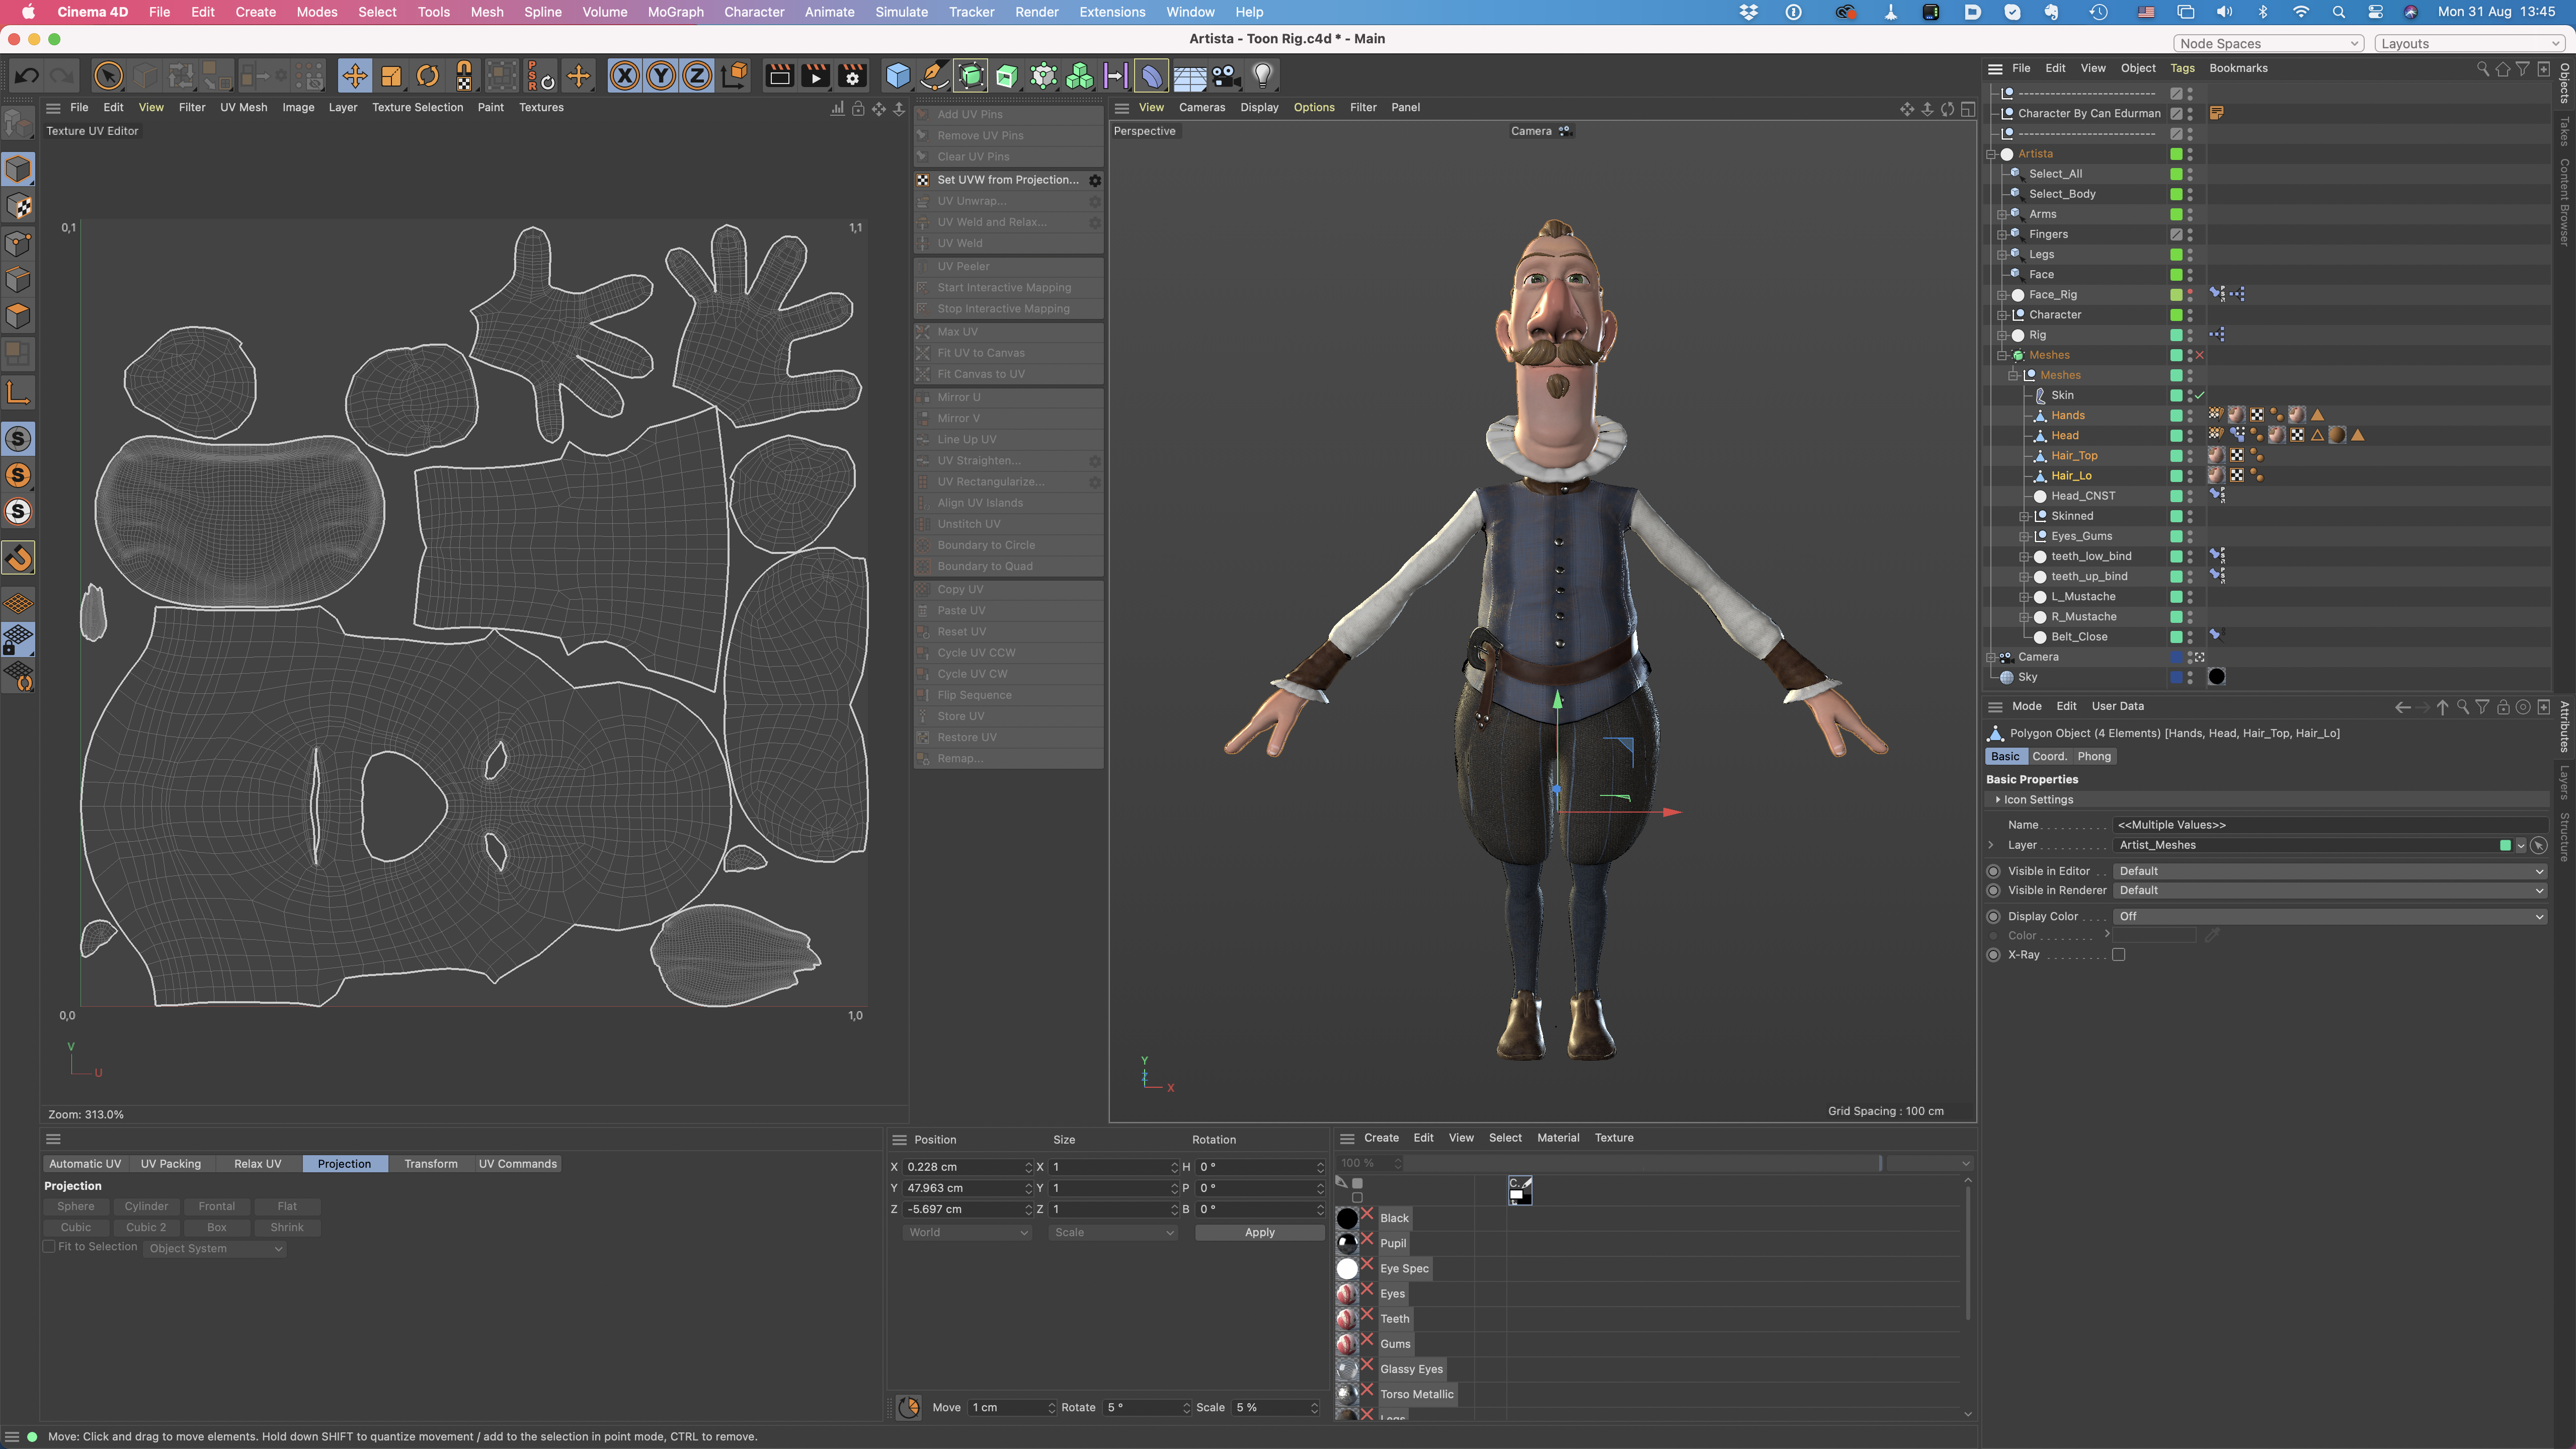Click the Camera object icon
The width and height of the screenshot is (2576, 1449).
click(x=1226, y=76)
